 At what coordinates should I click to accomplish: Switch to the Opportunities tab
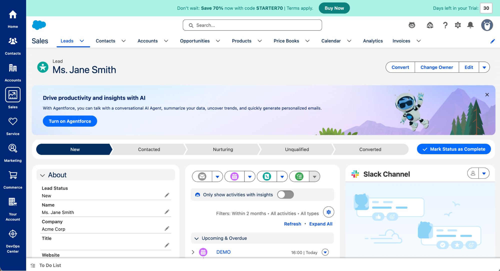(195, 41)
